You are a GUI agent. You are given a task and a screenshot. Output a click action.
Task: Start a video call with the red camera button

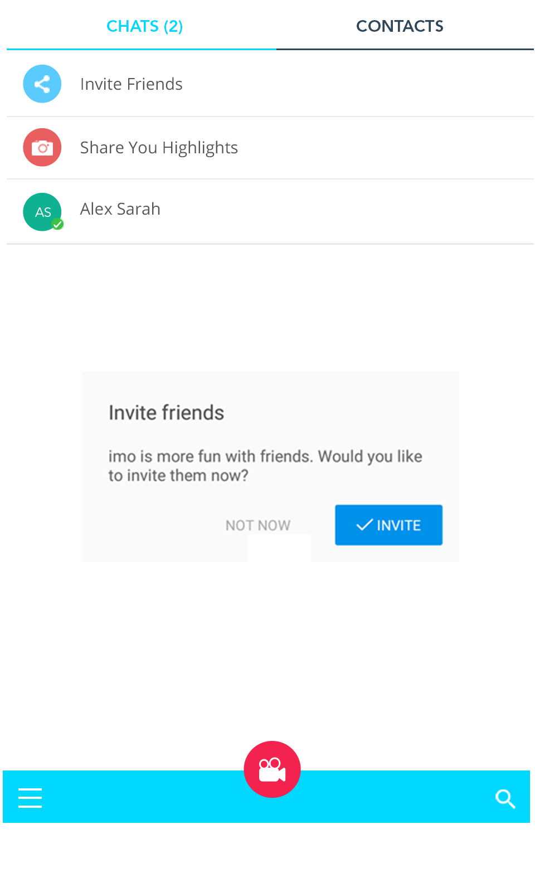pos(272,769)
